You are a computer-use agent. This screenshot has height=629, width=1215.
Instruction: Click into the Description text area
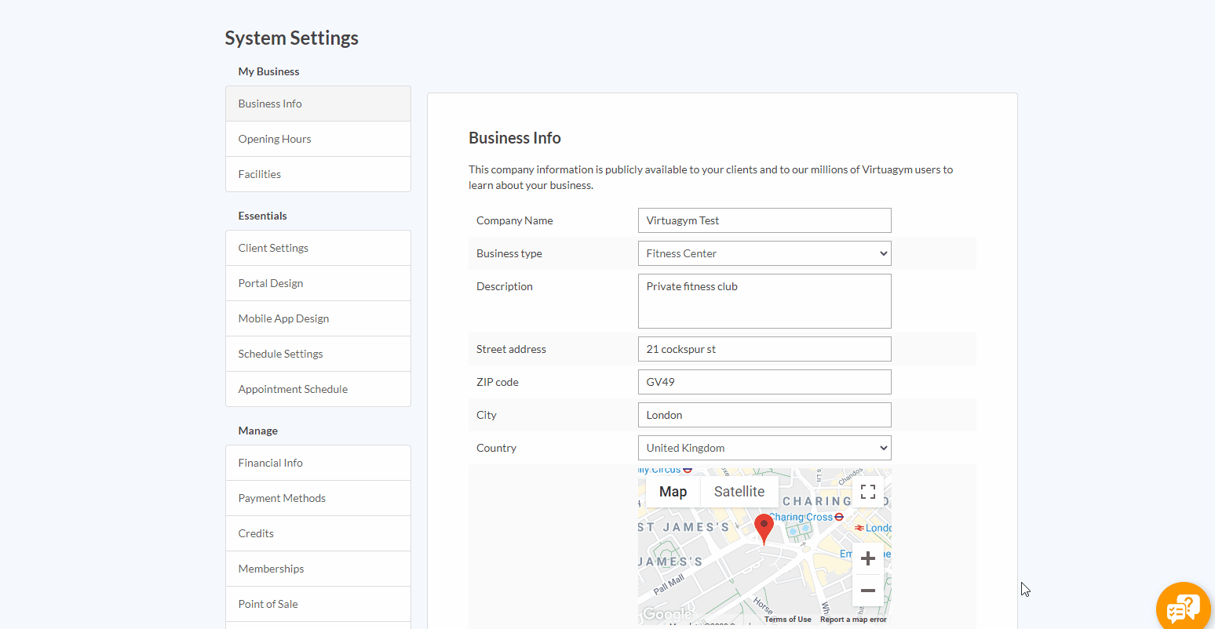pos(764,301)
